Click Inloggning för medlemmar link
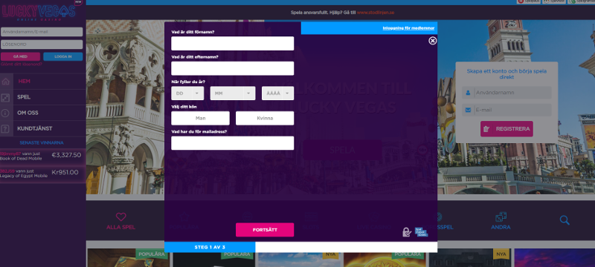Viewport: 595px width, 267px height. 408,28
